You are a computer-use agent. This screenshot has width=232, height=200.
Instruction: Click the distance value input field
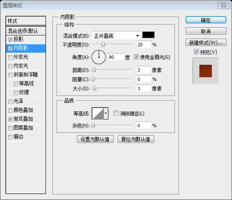click(144, 70)
